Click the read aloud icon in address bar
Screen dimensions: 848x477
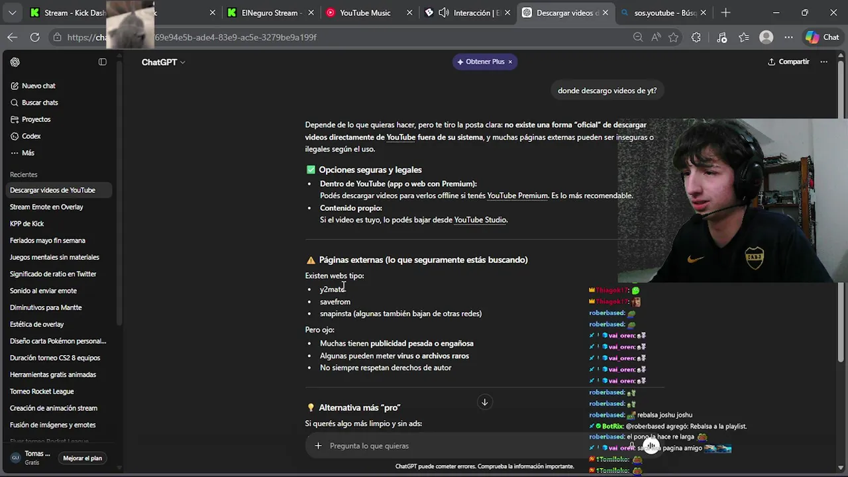coord(656,37)
